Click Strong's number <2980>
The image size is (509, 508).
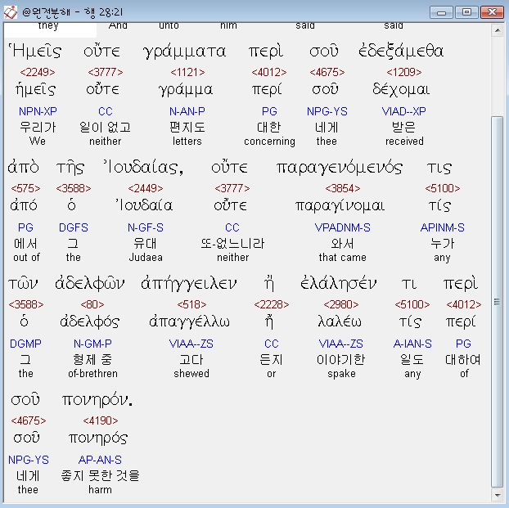tap(341, 304)
